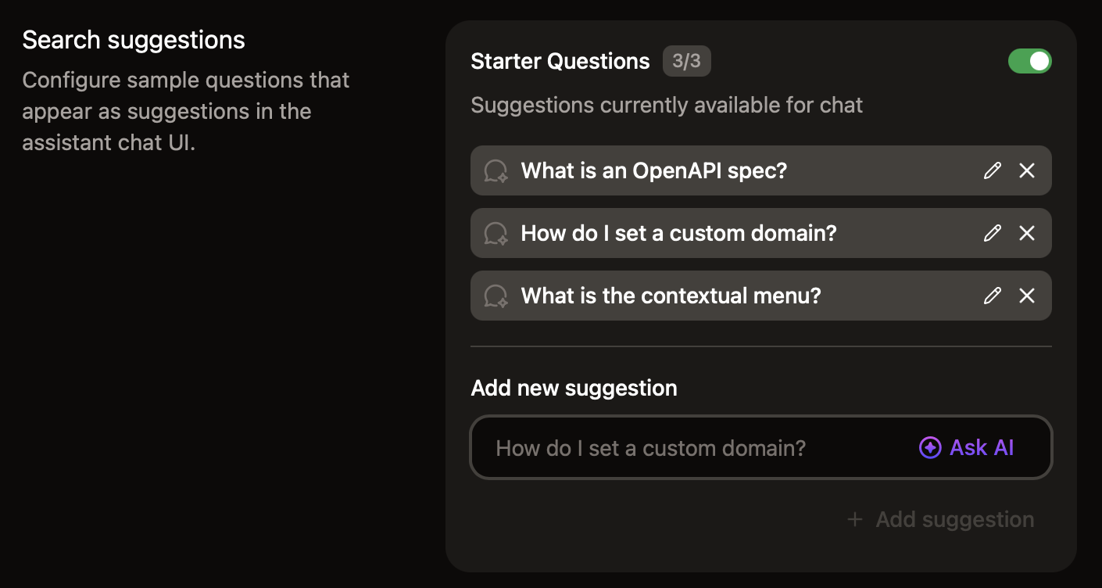Click the 3/3 counter badge
Viewport: 1102px width, 588px height.
[687, 60]
